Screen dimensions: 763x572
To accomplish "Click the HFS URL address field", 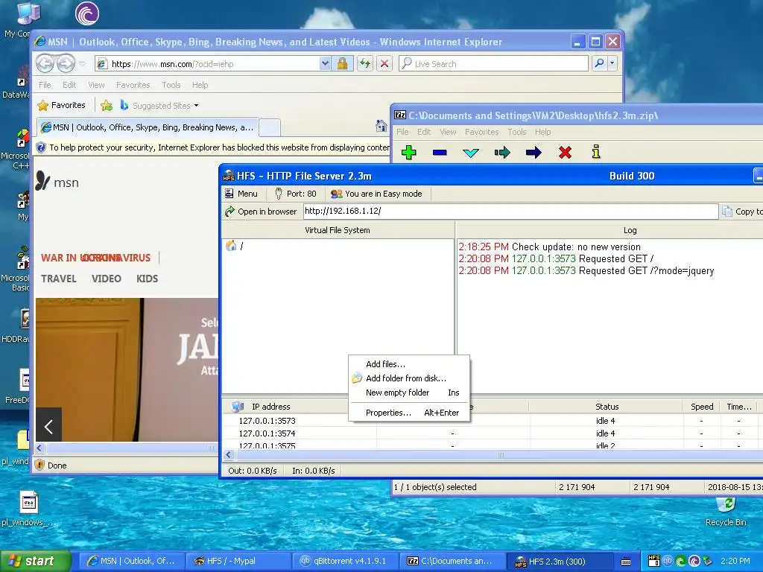I will (510, 211).
